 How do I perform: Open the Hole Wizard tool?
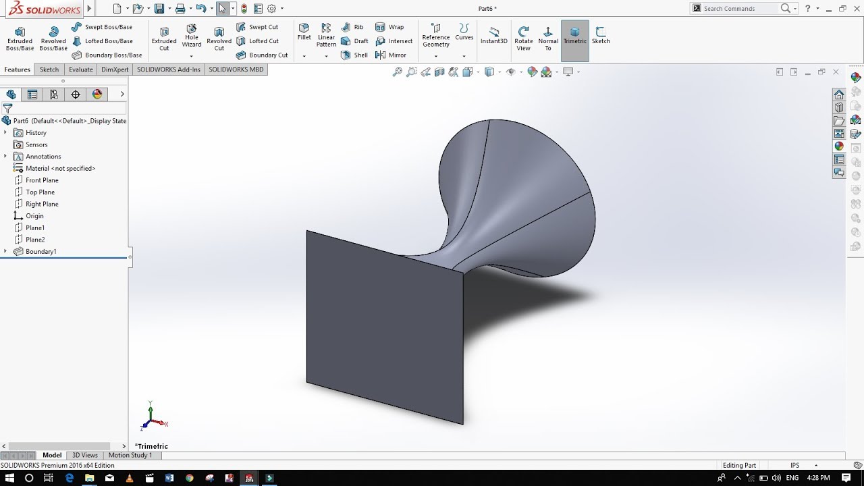coord(192,36)
